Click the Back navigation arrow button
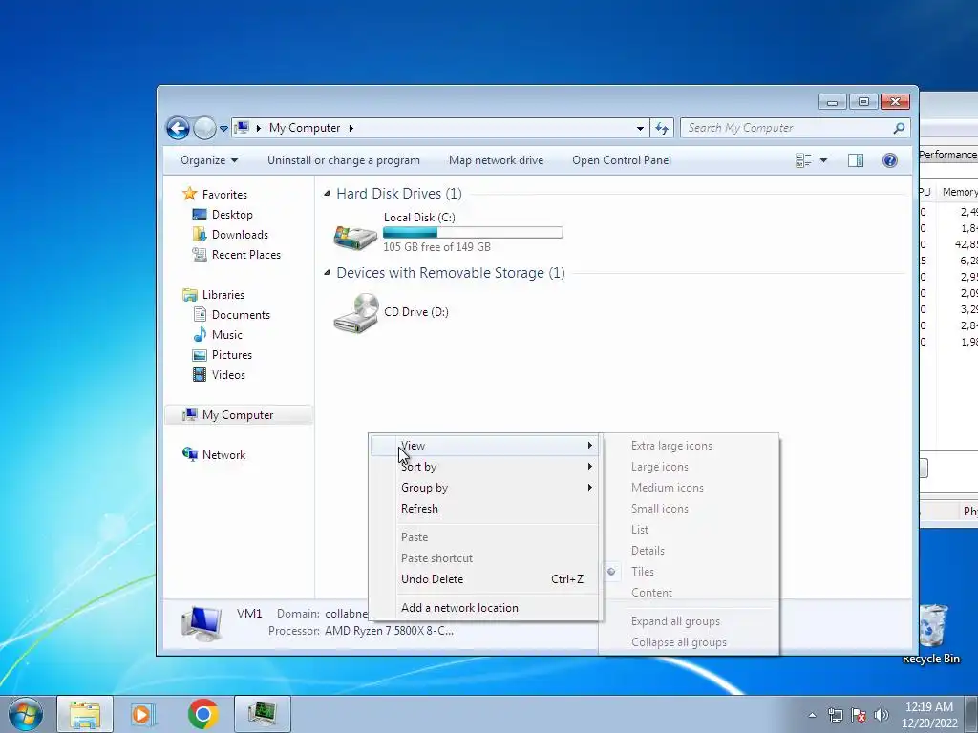The image size is (978, 733). [178, 129]
